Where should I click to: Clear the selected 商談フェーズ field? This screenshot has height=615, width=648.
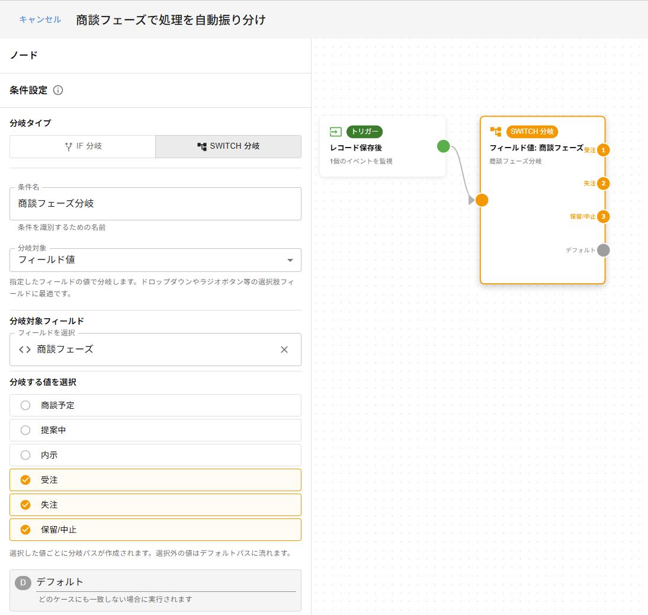pyautogui.click(x=284, y=350)
